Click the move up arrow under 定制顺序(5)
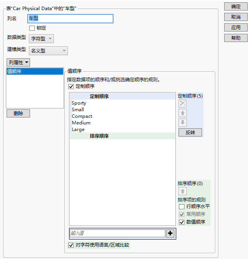The height and width of the screenshot is (259, 248). [x=182, y=113]
